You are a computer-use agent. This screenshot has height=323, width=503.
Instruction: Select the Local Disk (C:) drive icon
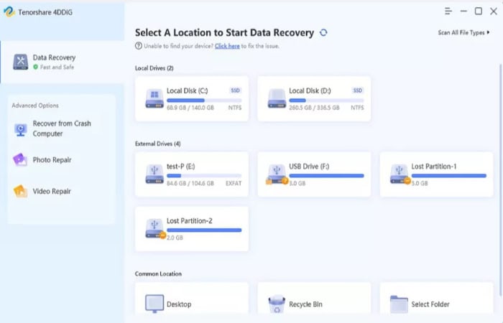coord(154,98)
